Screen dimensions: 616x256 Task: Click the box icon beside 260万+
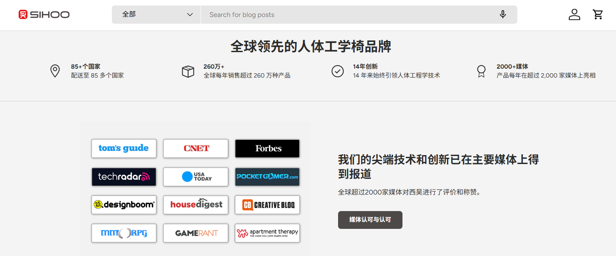(x=188, y=71)
